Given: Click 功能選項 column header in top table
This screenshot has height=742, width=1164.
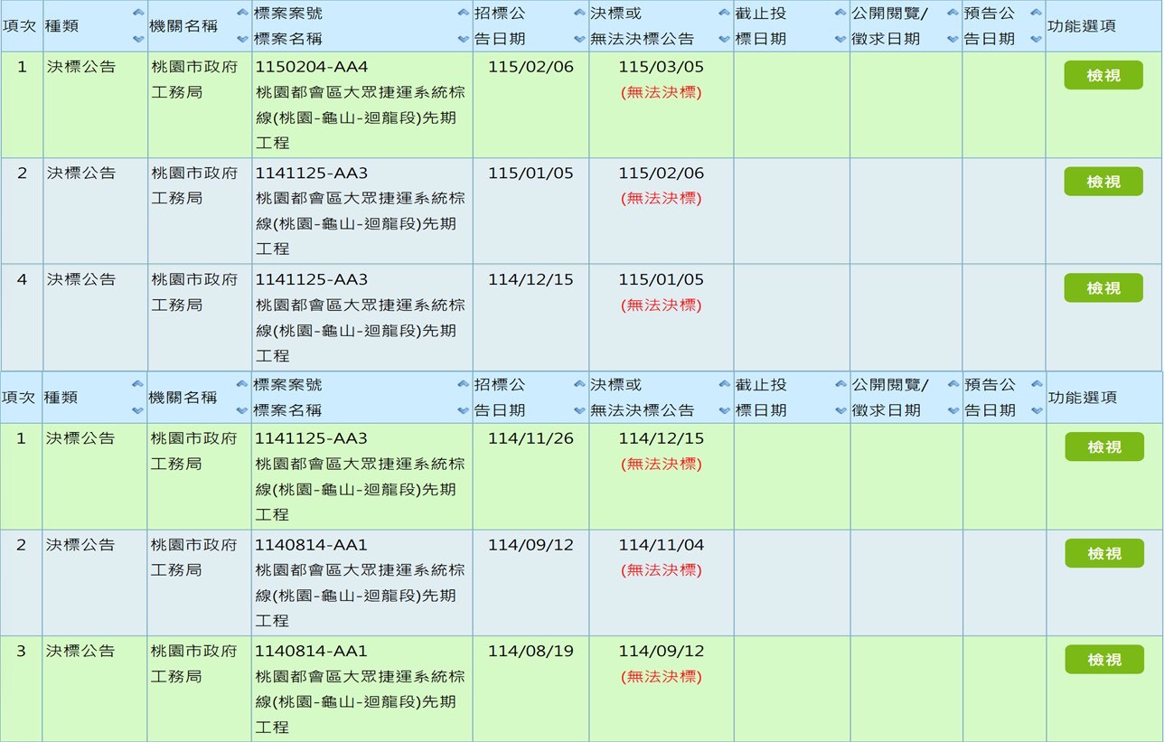Looking at the screenshot, I should point(1081,26).
